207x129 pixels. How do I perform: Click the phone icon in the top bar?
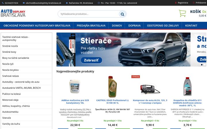tap(3, 3)
